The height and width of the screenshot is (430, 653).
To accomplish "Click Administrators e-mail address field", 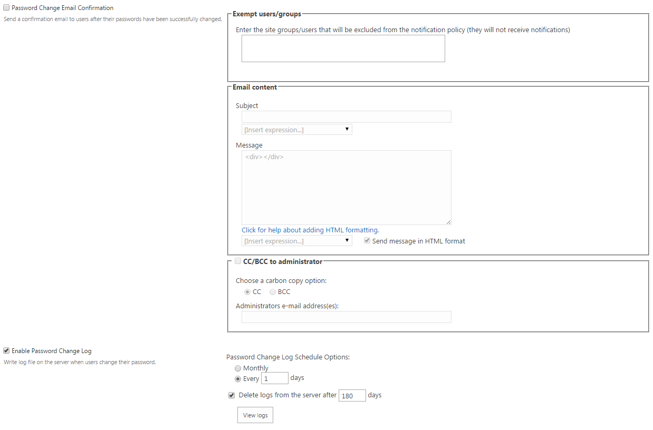I will coord(346,317).
